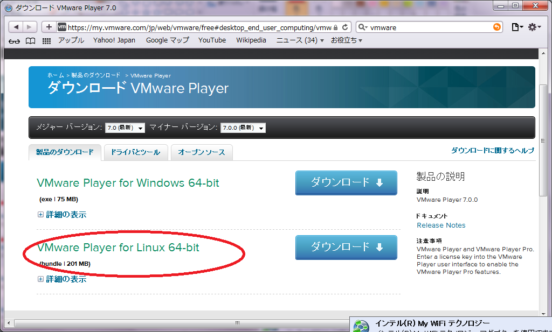Expand 詳細の表示 under Windows 64-bit
Screen dimensions: 552x332
62,214
